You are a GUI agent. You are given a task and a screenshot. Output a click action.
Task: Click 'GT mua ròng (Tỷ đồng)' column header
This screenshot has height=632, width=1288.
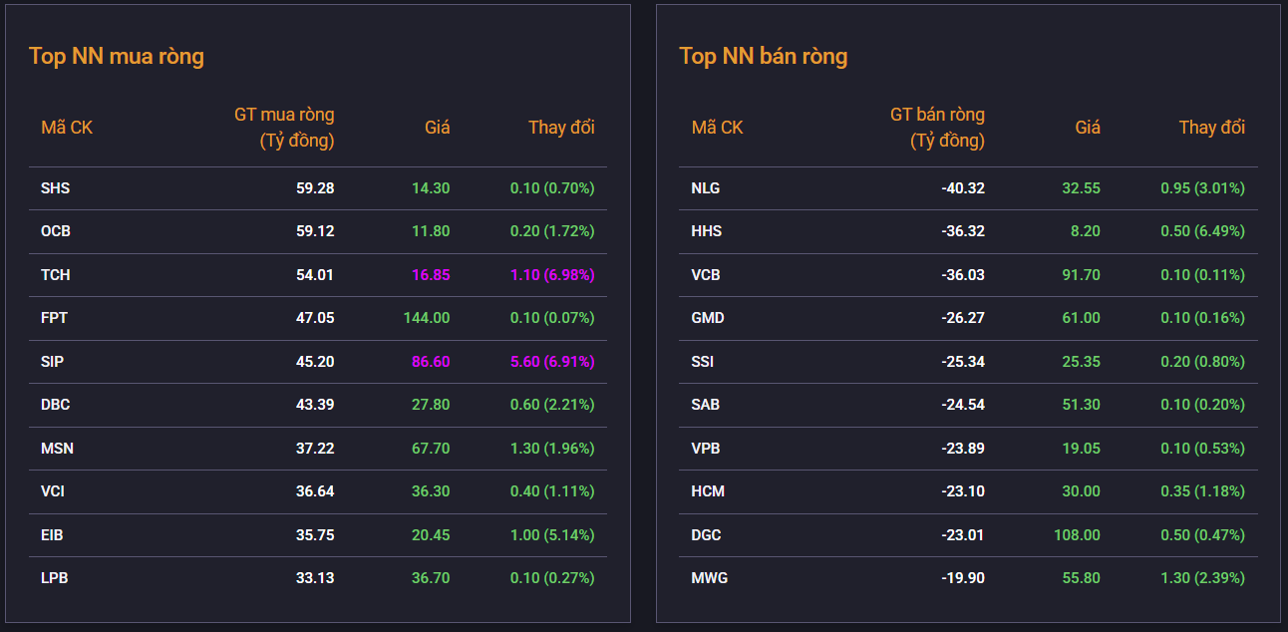coord(284,128)
